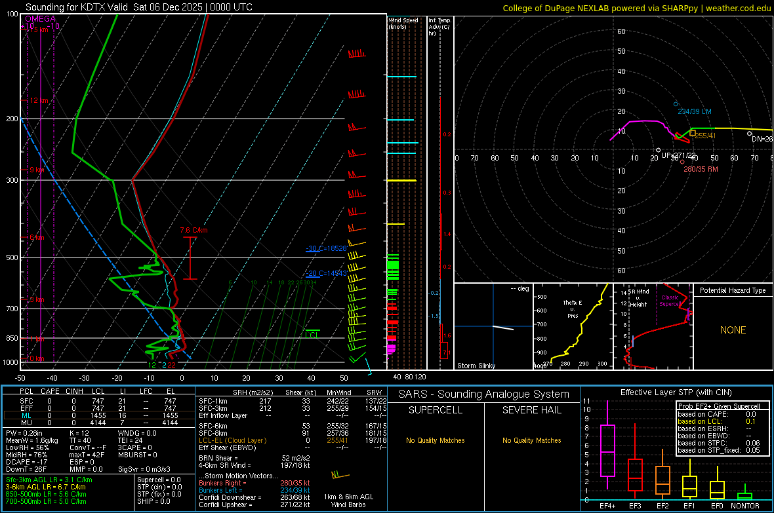The width and height of the screenshot is (774, 513).
Task: Click the orange 255/41 hodograph label
Action: pyautogui.click(x=705, y=136)
